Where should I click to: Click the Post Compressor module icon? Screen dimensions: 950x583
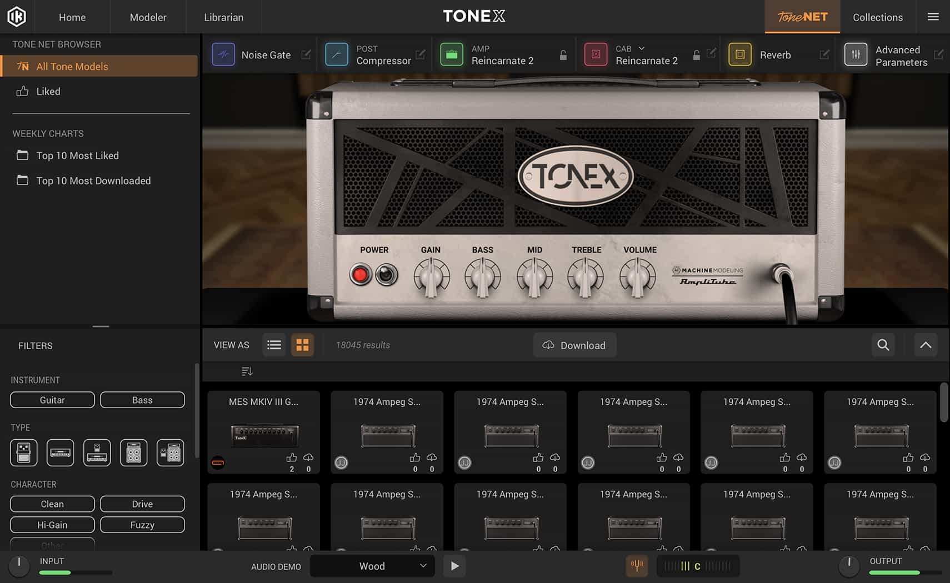[337, 54]
